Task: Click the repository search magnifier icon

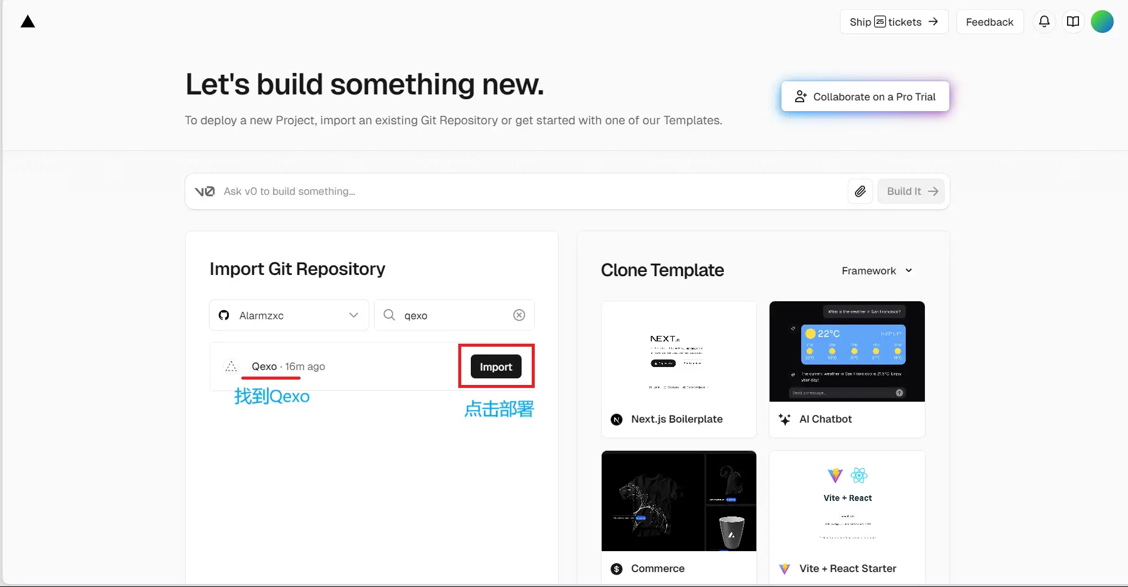Action: click(x=390, y=315)
